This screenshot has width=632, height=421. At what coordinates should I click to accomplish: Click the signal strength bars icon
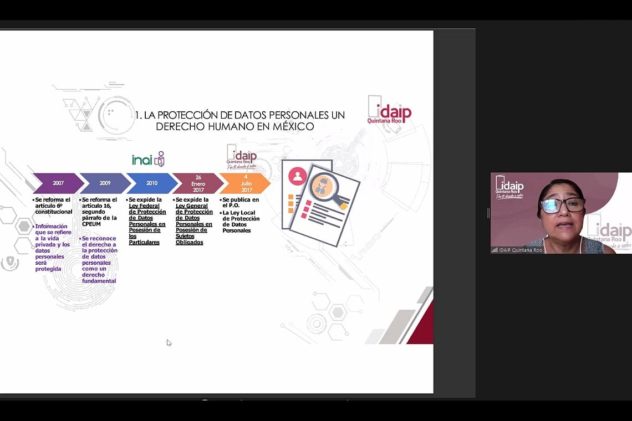point(495,250)
